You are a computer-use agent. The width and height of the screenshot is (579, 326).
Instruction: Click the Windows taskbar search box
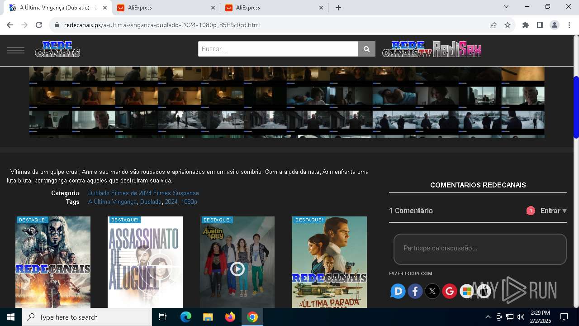(x=87, y=317)
